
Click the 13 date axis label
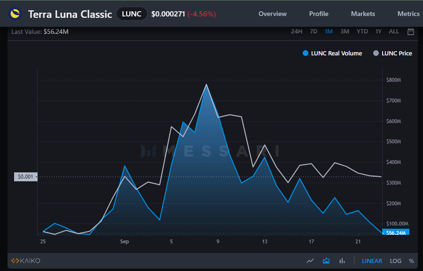pyautogui.click(x=265, y=241)
